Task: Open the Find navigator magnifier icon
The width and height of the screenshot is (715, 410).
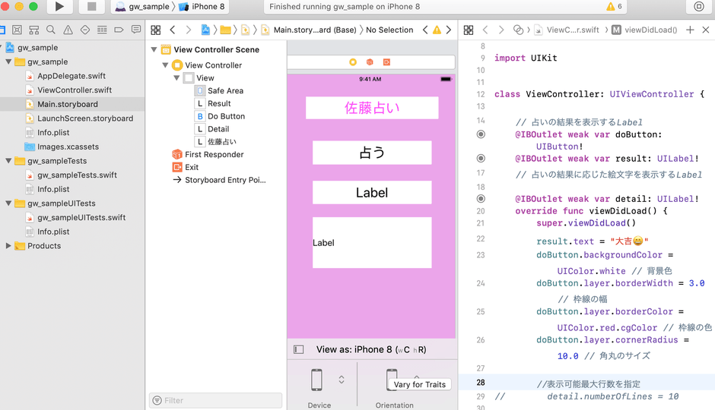Action: pyautogui.click(x=50, y=30)
